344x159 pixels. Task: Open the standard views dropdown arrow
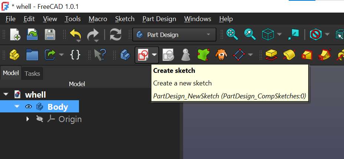point(279,34)
